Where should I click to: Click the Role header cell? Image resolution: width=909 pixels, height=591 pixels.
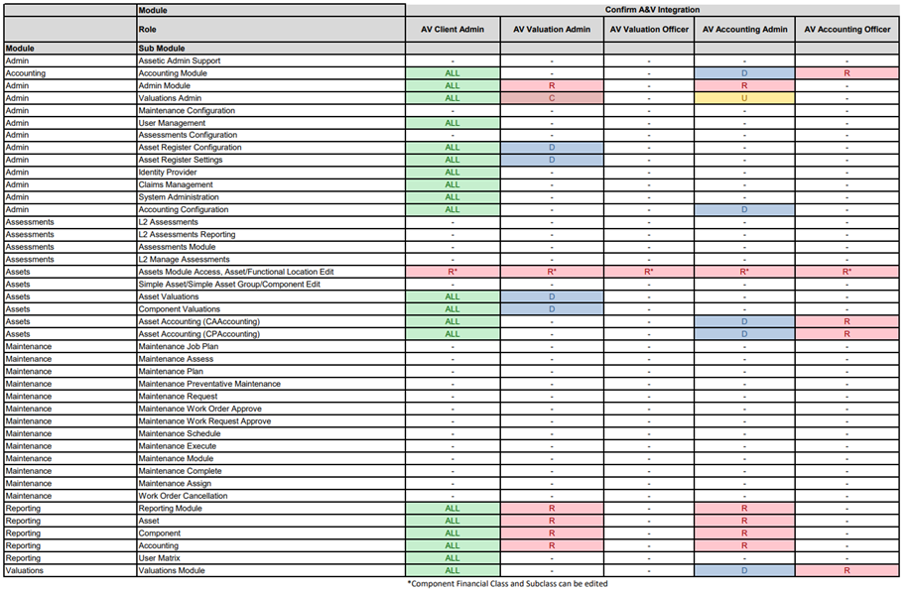tap(271, 29)
